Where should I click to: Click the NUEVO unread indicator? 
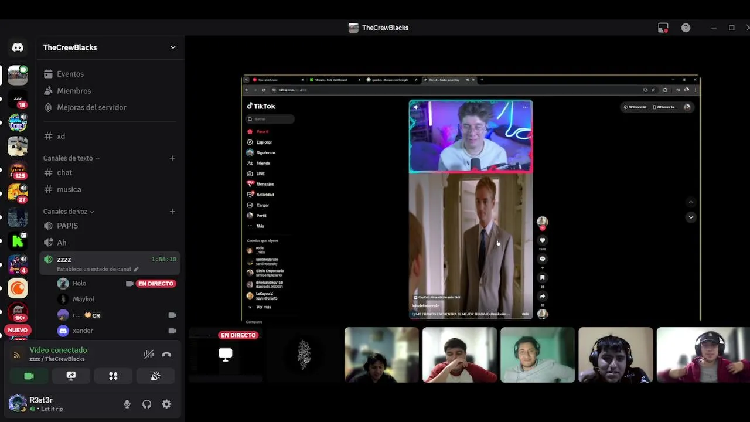click(x=18, y=331)
